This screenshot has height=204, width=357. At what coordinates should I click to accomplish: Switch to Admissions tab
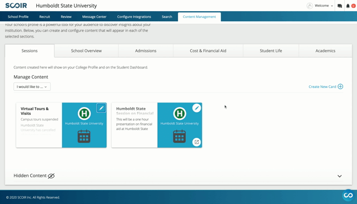click(145, 50)
